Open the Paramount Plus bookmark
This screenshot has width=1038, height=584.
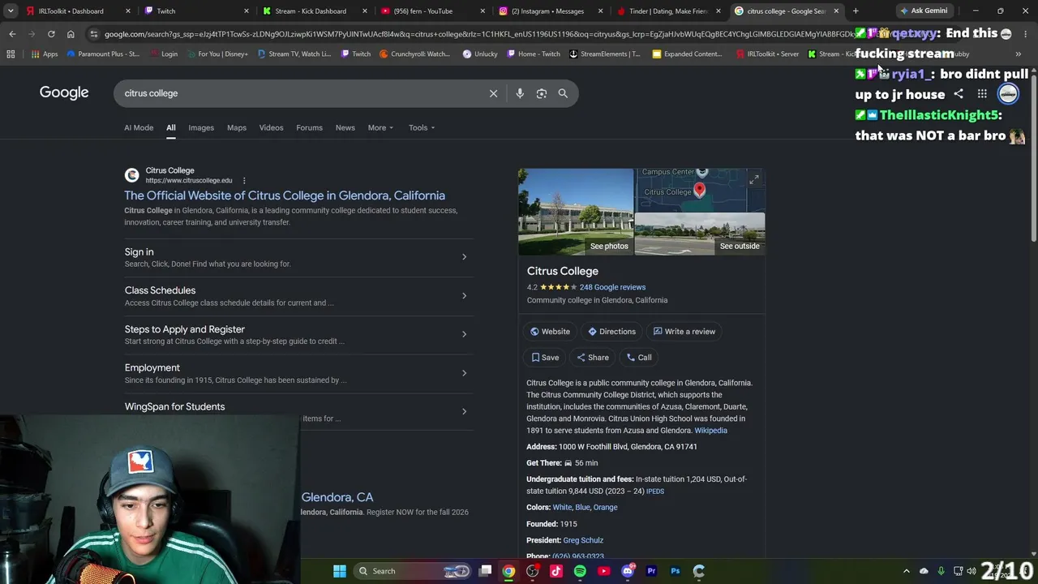pyautogui.click(x=103, y=54)
